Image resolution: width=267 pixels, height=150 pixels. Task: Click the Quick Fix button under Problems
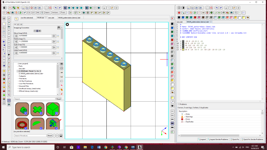pyautogui.click(x=234, y=140)
